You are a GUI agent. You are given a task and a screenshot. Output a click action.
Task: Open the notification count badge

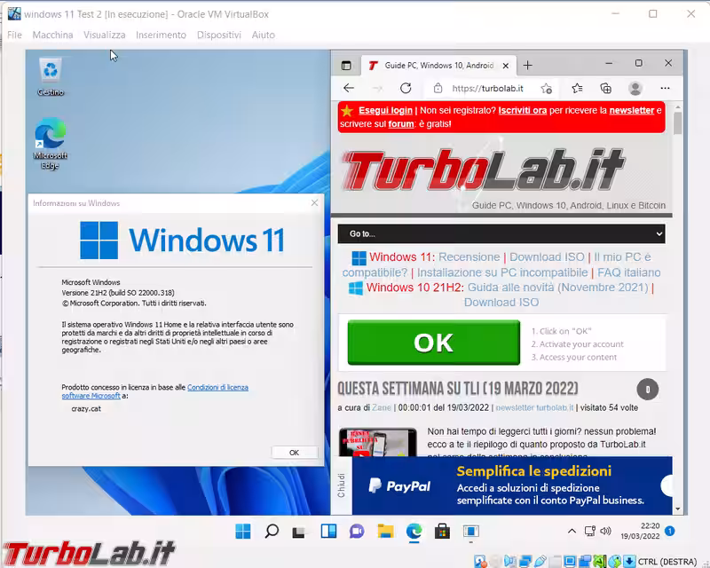[x=670, y=531]
